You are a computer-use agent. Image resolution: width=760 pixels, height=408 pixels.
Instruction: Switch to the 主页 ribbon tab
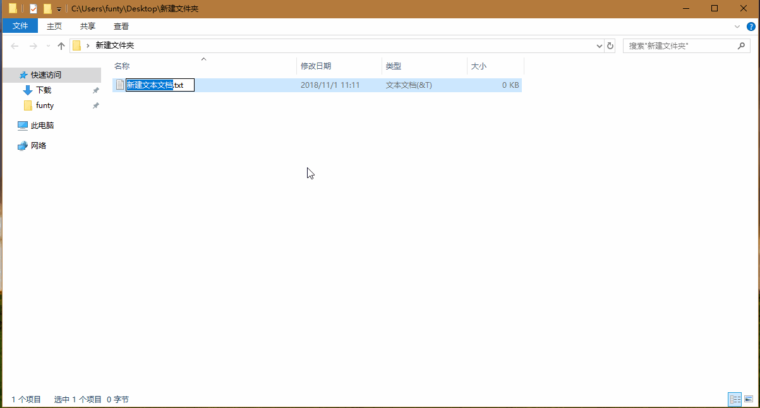coord(54,26)
